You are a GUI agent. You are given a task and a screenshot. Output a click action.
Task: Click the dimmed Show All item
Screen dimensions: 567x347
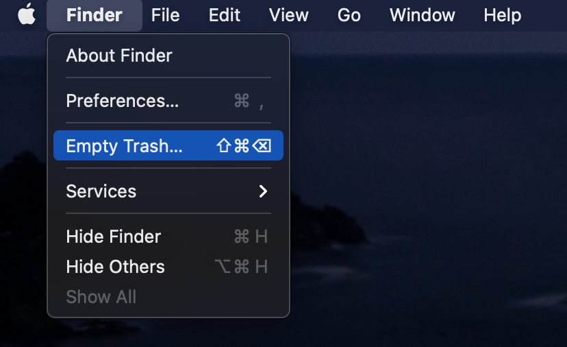pyautogui.click(x=101, y=297)
